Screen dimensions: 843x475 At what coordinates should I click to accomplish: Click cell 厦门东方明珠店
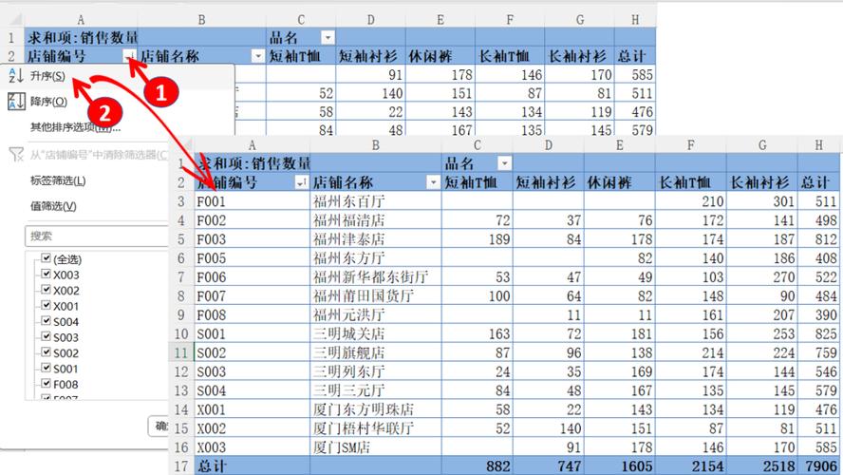tap(376, 409)
